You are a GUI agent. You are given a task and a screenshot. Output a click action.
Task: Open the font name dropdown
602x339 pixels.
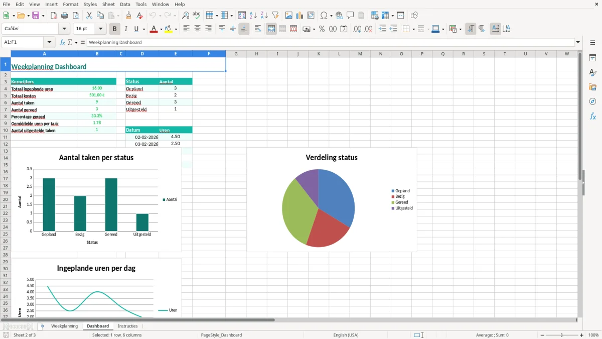(x=64, y=29)
